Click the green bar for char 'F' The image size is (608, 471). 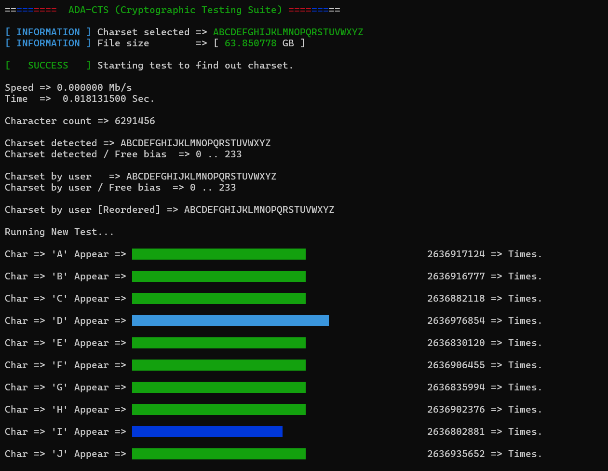(219, 365)
